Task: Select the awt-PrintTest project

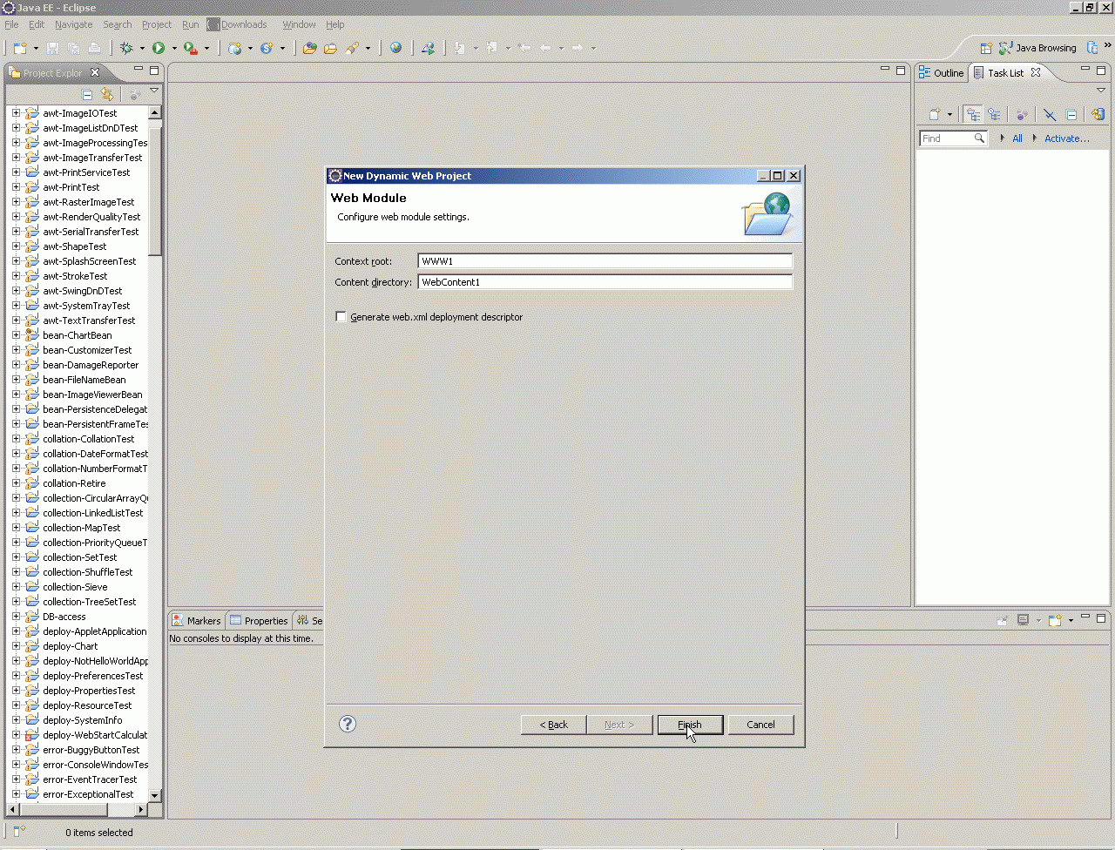Action: tap(71, 187)
